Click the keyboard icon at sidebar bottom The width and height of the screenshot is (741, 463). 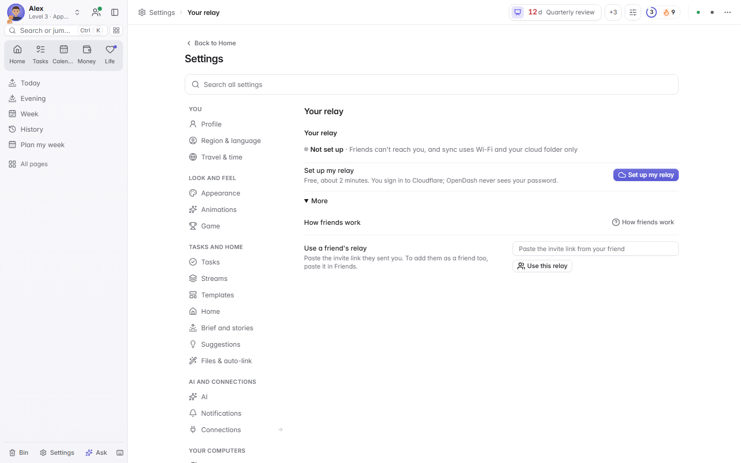[x=120, y=453]
